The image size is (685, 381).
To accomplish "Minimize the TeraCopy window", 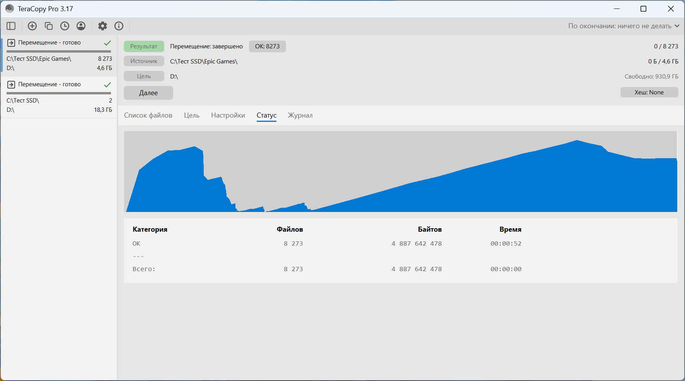I will tap(617, 9).
